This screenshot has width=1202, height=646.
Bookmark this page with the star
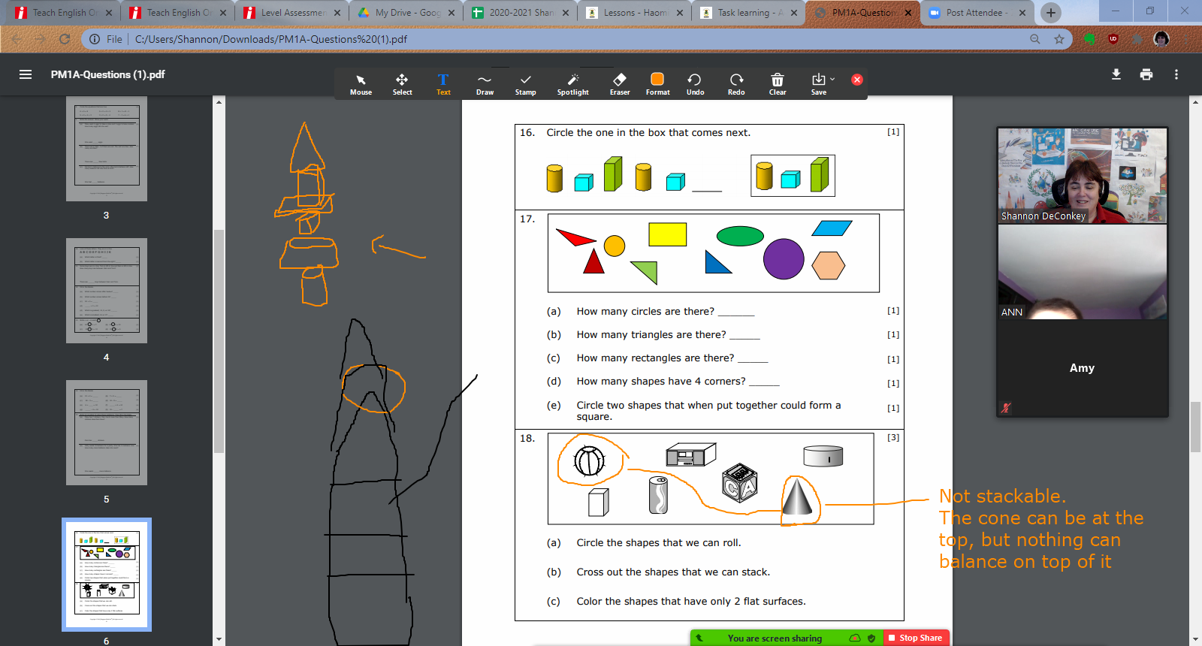click(1059, 39)
